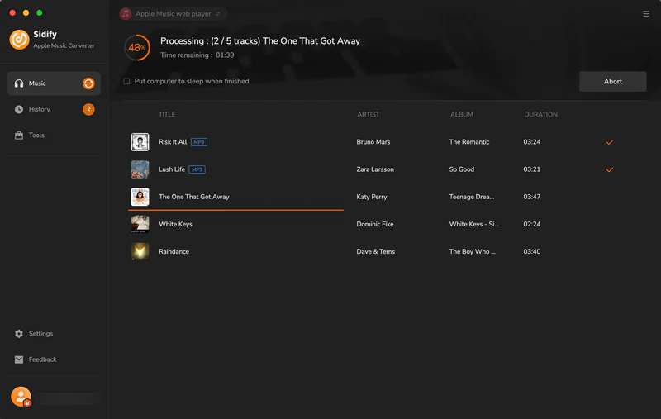Viewport: 661px width, 419px height.
Task: Click artist Bruno Mars
Action: [x=373, y=142]
